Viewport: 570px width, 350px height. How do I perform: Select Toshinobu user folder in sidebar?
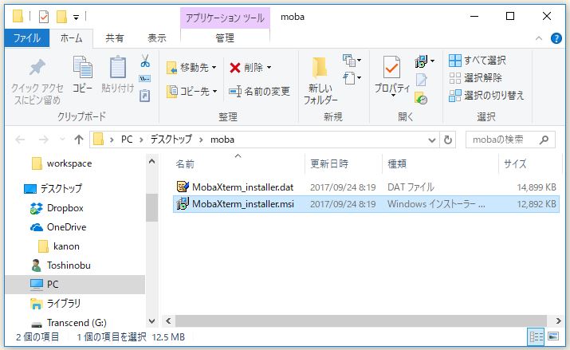tap(61, 265)
